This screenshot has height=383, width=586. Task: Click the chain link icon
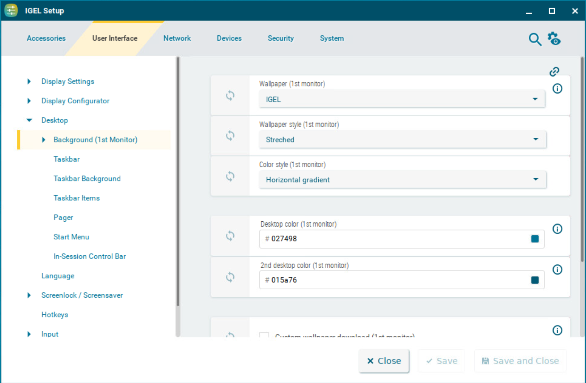(554, 71)
